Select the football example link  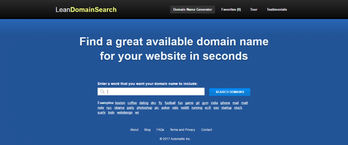[170, 103]
